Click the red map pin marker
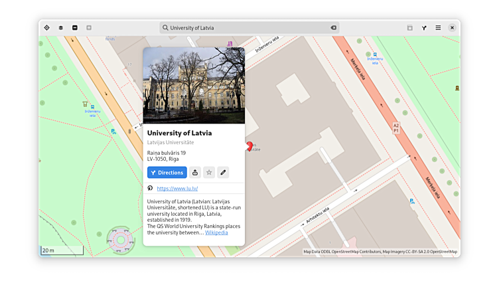Image resolution: width=499 pixels, height=281 pixels. click(x=249, y=146)
